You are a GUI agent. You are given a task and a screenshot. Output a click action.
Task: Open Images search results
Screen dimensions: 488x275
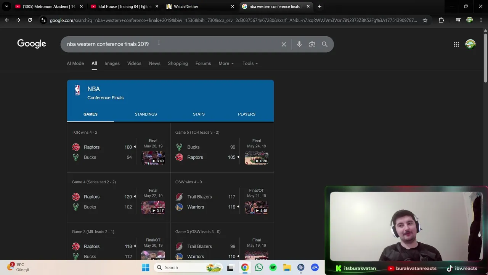[x=112, y=63]
